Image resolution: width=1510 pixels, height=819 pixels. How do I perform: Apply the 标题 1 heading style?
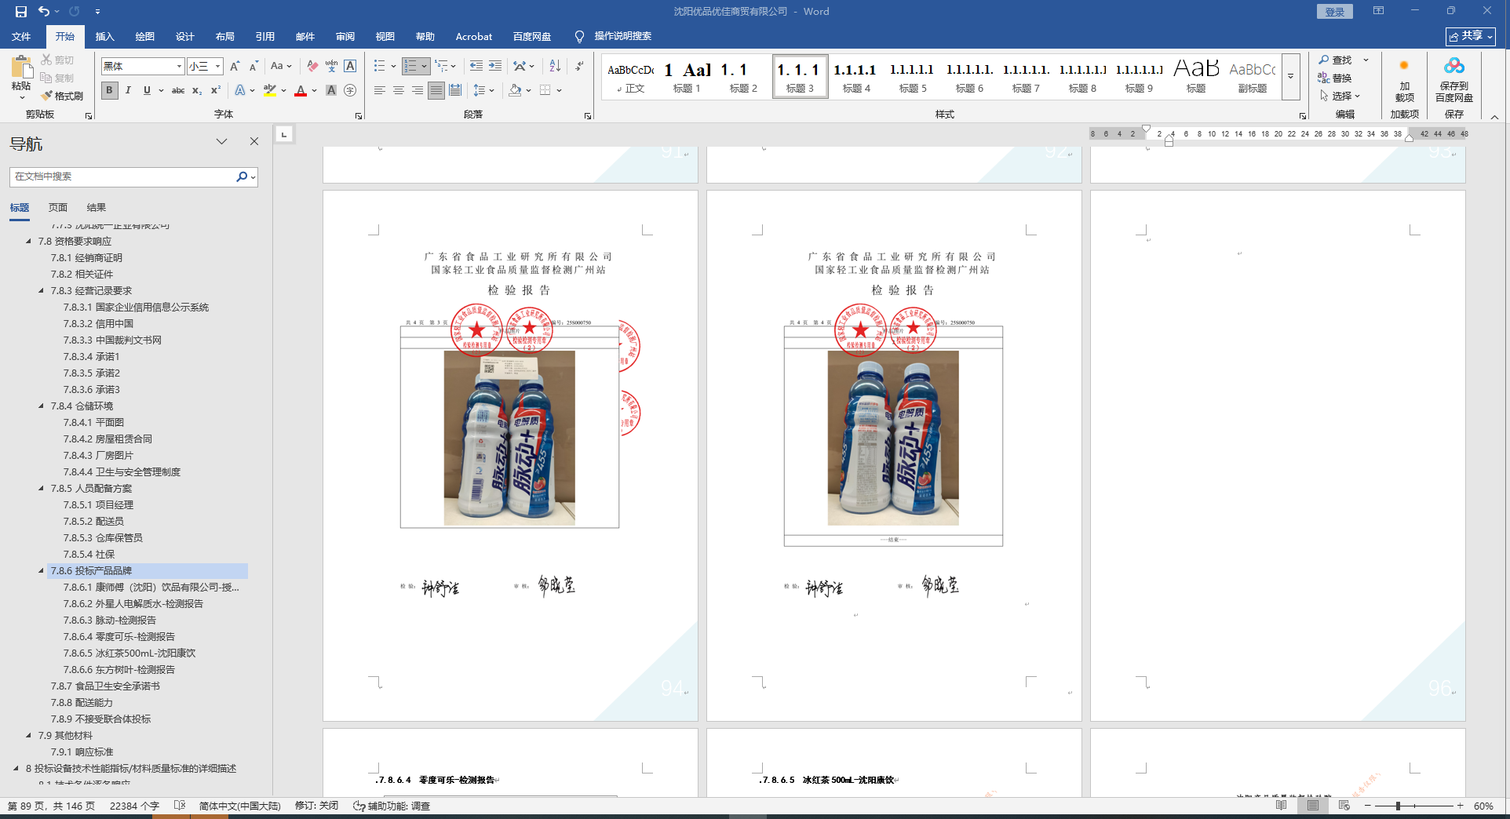687,77
